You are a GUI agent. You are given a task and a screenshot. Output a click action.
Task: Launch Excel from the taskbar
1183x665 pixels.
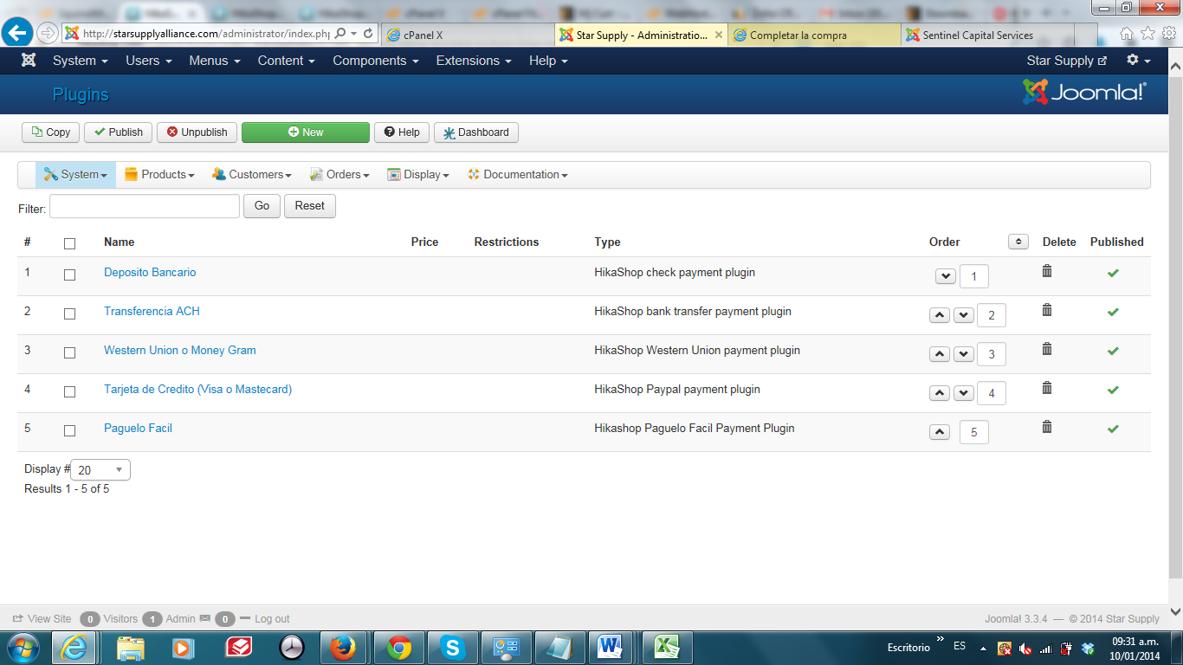pyautogui.click(x=665, y=648)
